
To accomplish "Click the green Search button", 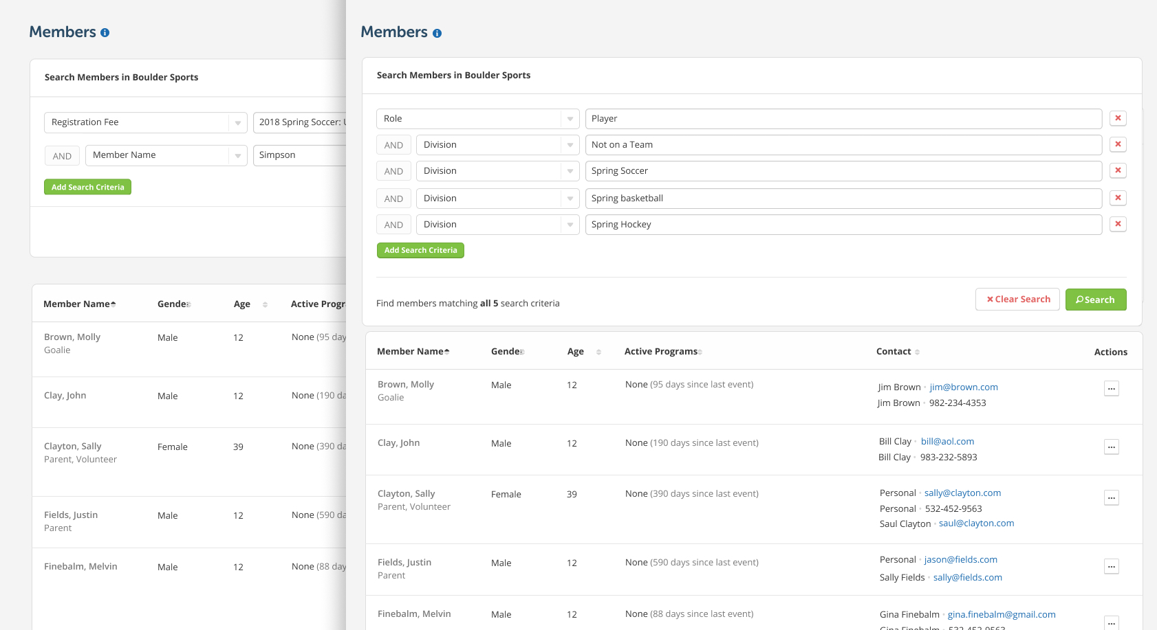I will click(x=1095, y=300).
